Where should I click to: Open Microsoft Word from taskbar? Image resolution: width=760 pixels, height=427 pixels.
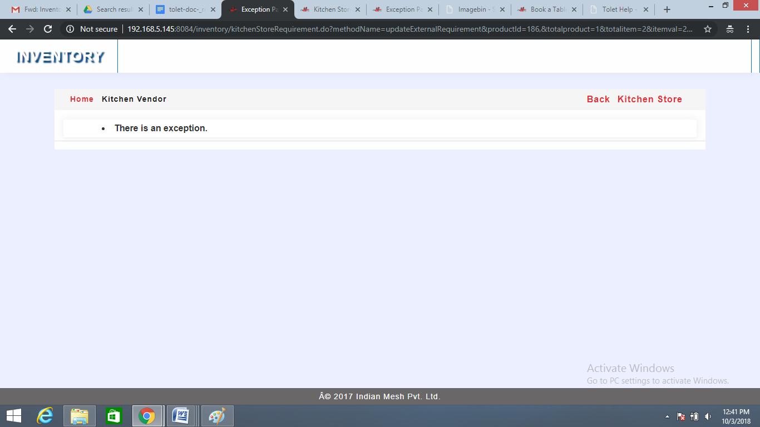tap(180, 416)
